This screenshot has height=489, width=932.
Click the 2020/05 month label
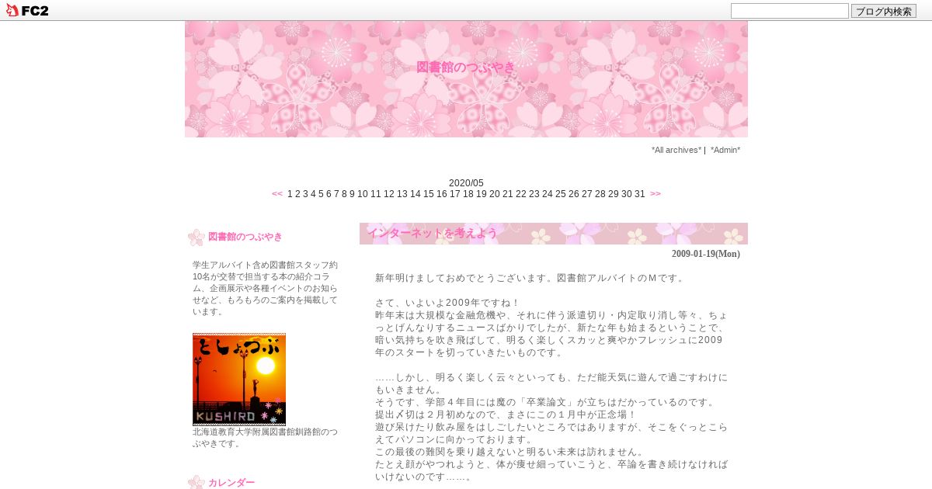click(466, 183)
